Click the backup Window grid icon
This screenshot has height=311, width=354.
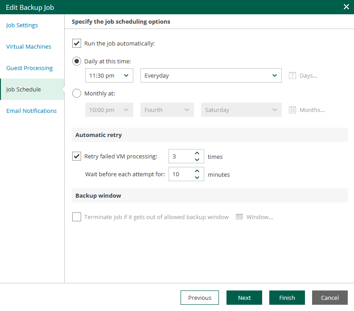click(239, 217)
